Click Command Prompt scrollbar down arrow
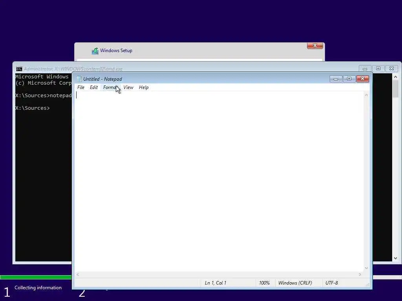 coord(395,258)
